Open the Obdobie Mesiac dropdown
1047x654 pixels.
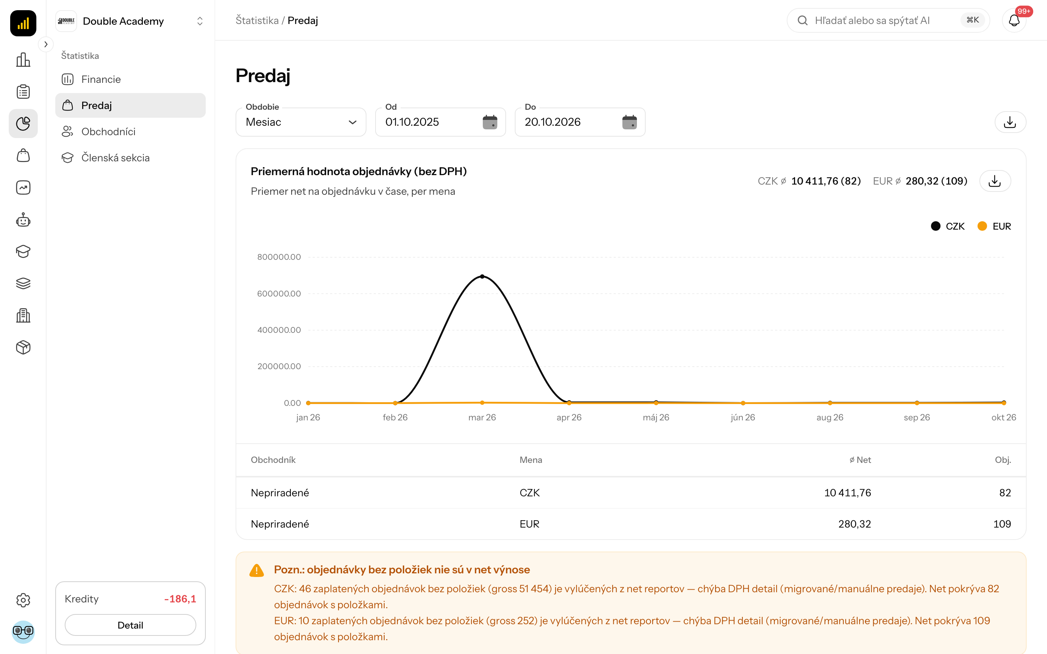tap(301, 122)
